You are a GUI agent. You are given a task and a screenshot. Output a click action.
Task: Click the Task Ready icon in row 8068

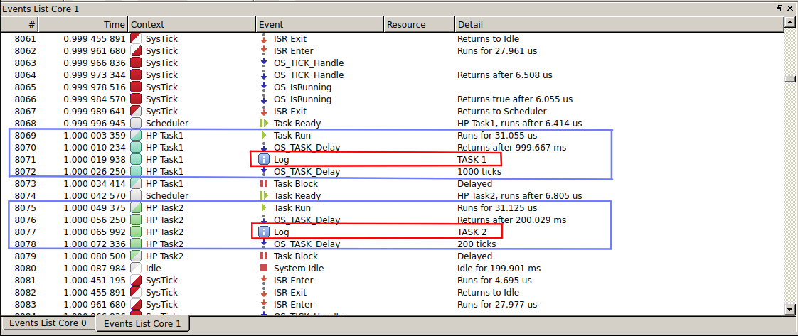point(264,123)
